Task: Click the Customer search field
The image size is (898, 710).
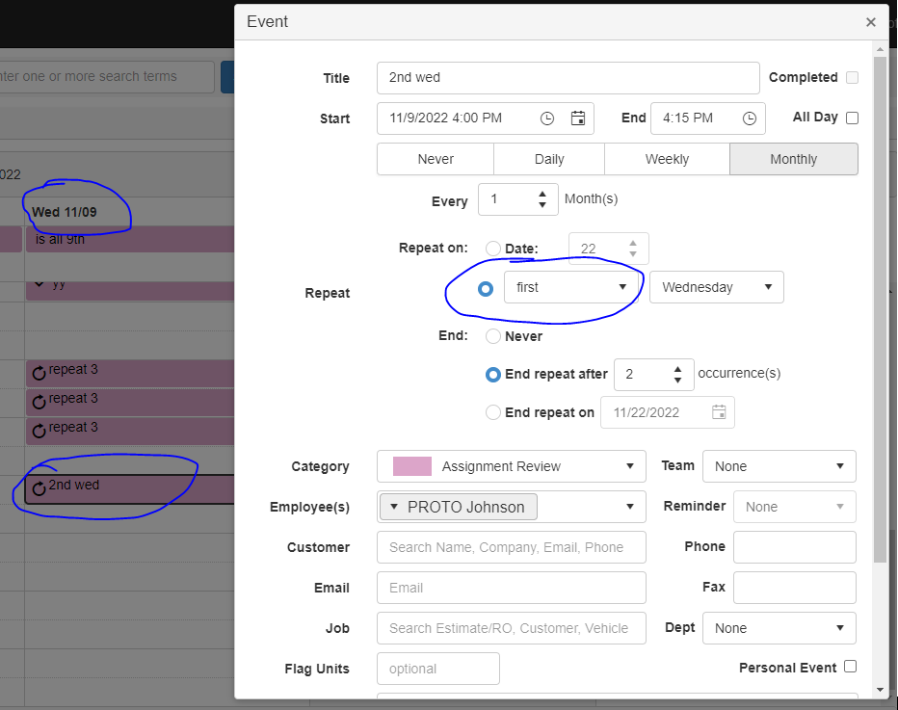Action: coord(511,547)
